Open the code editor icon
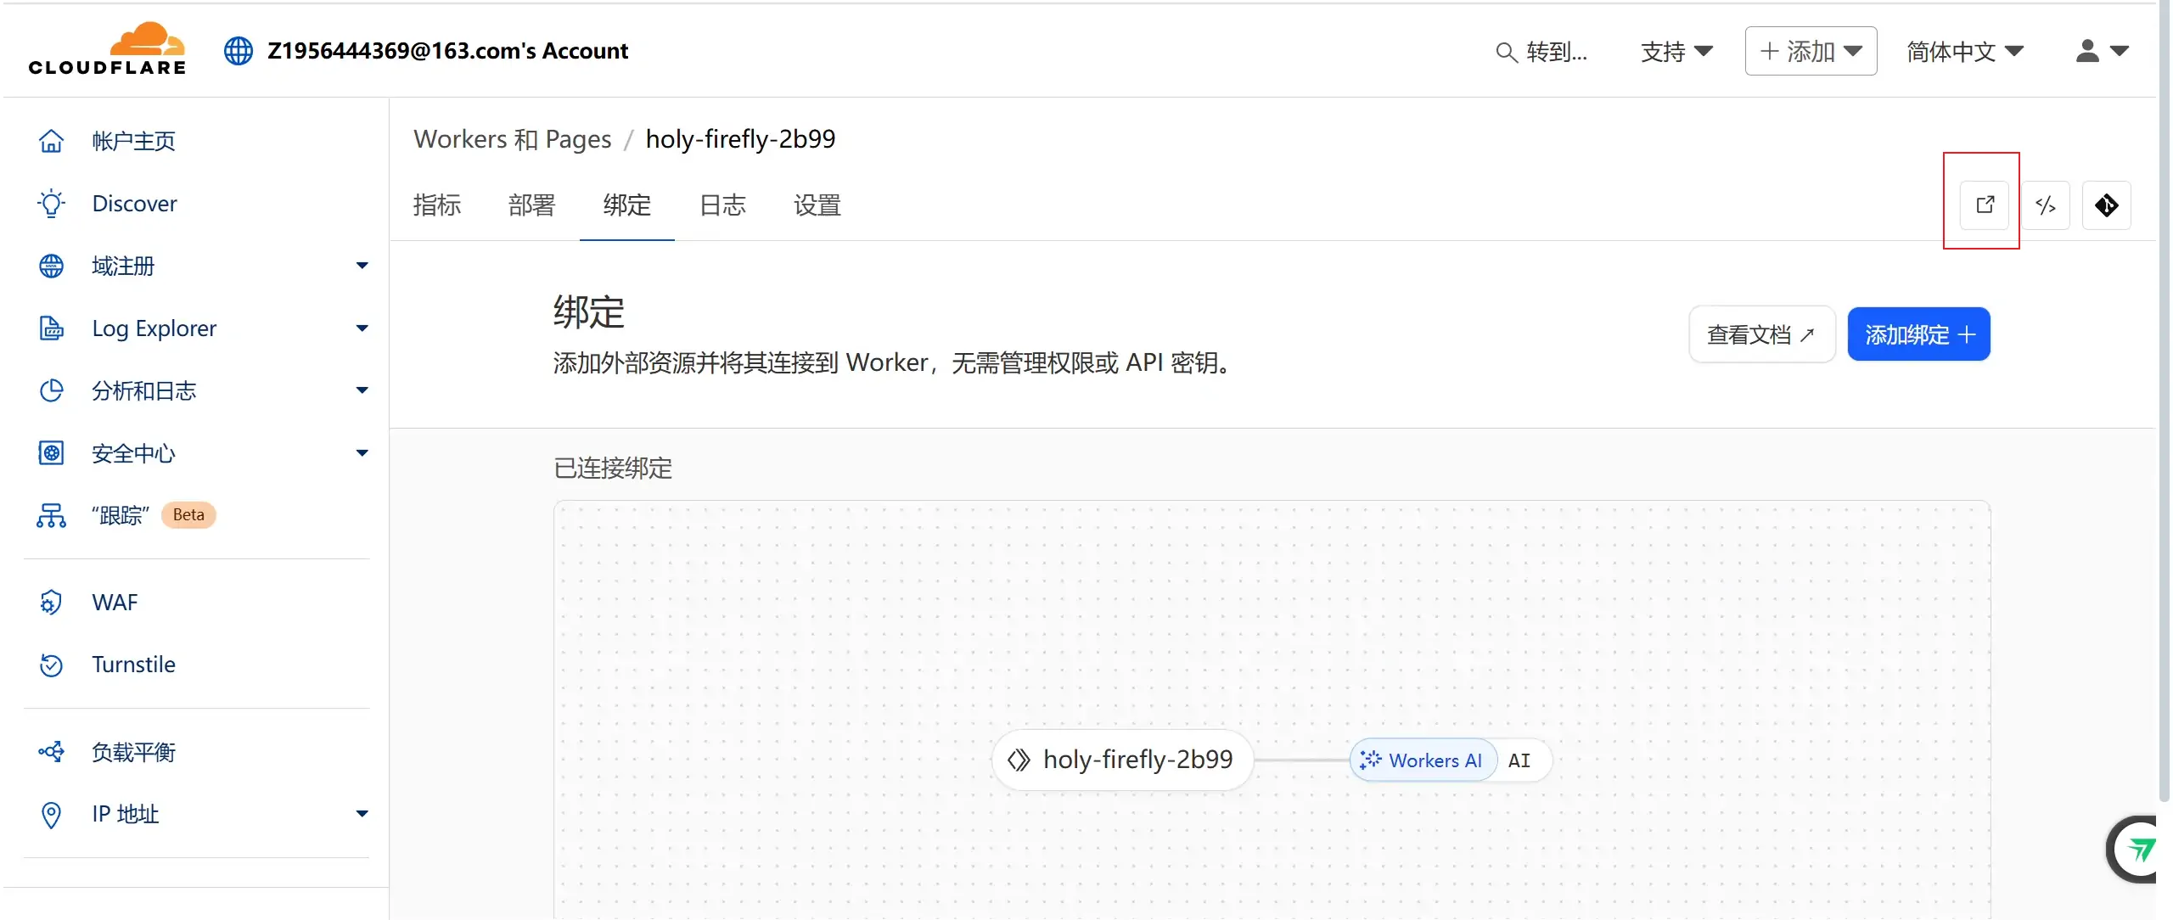The height and width of the screenshot is (920, 2173). click(x=2045, y=205)
